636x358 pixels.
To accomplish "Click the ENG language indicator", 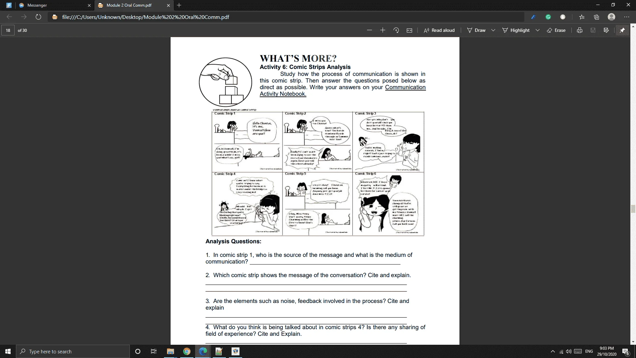I will tap(589, 351).
